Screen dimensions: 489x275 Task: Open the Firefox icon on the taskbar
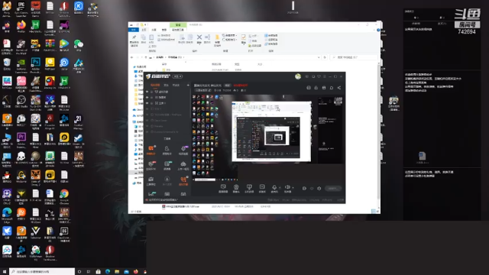coord(136,272)
